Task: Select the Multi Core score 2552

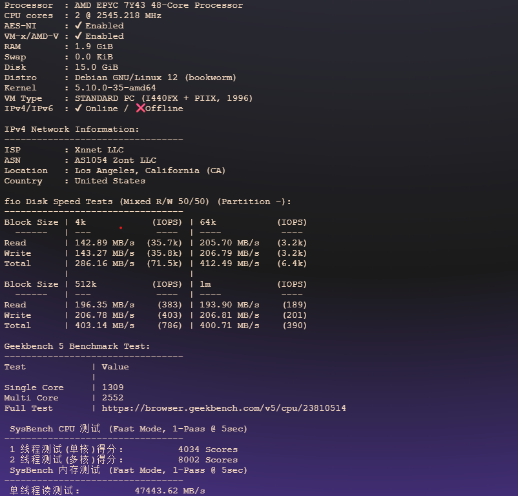Action: [x=112, y=398]
